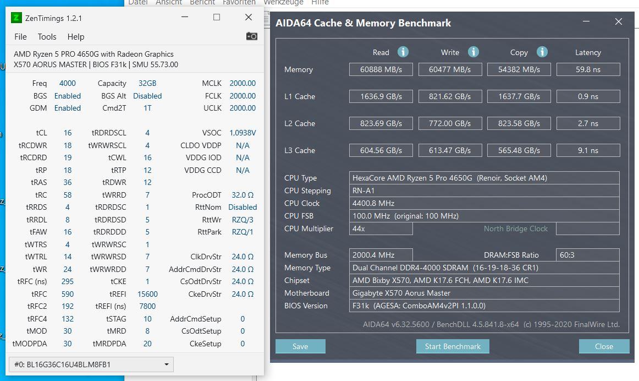This screenshot has width=639, height=381.
Task: Open the Werkzeuge menu in background window
Action: click(x=283, y=2)
